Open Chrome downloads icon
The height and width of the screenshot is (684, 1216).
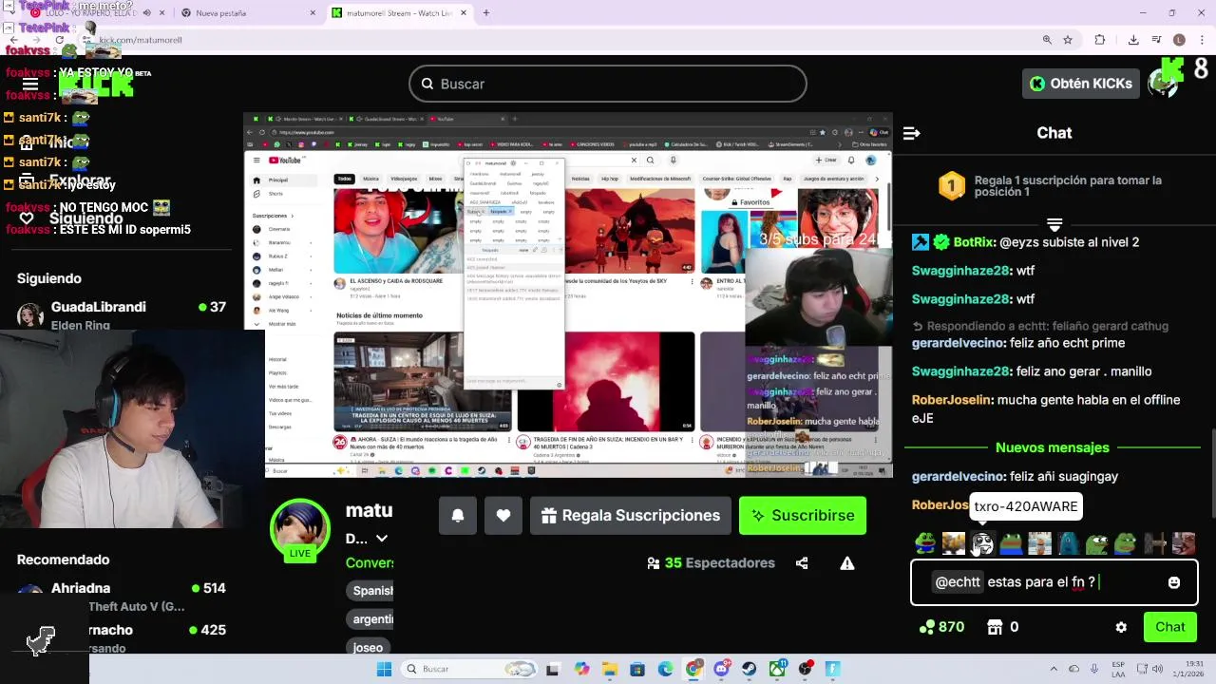click(1133, 40)
